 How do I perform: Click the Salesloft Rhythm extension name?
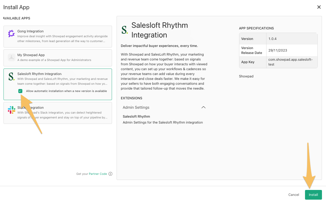(x=136, y=117)
